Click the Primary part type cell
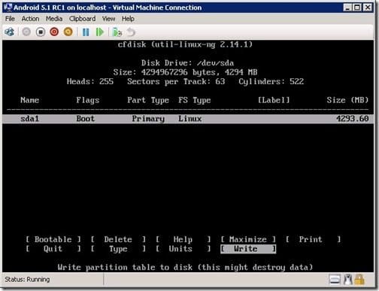 (x=148, y=119)
